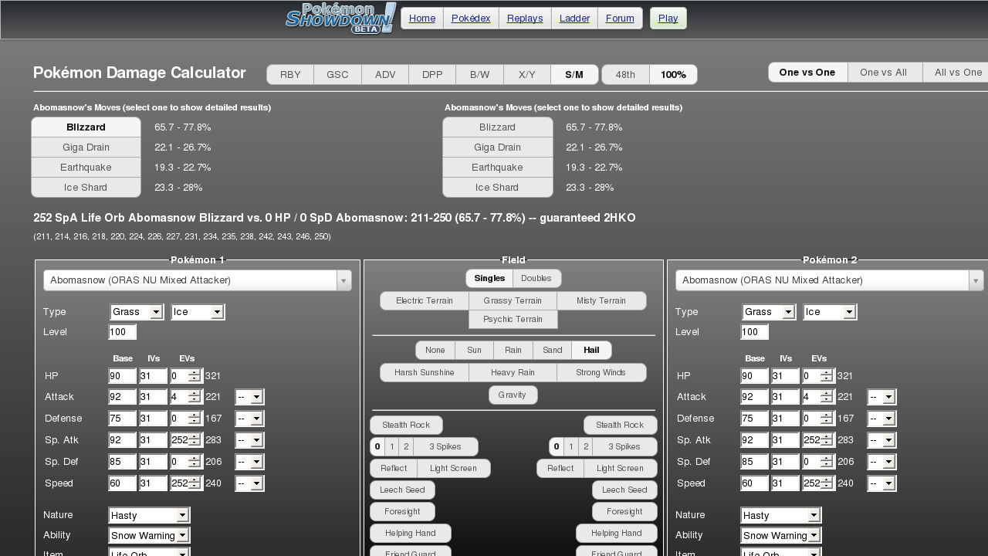Image resolution: width=988 pixels, height=556 pixels.
Task: Click the Pokémon Showdown logo
Action: click(340, 19)
